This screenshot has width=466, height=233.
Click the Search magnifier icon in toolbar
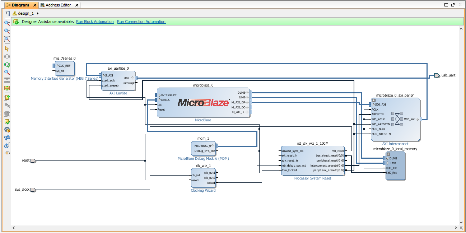tap(7, 73)
